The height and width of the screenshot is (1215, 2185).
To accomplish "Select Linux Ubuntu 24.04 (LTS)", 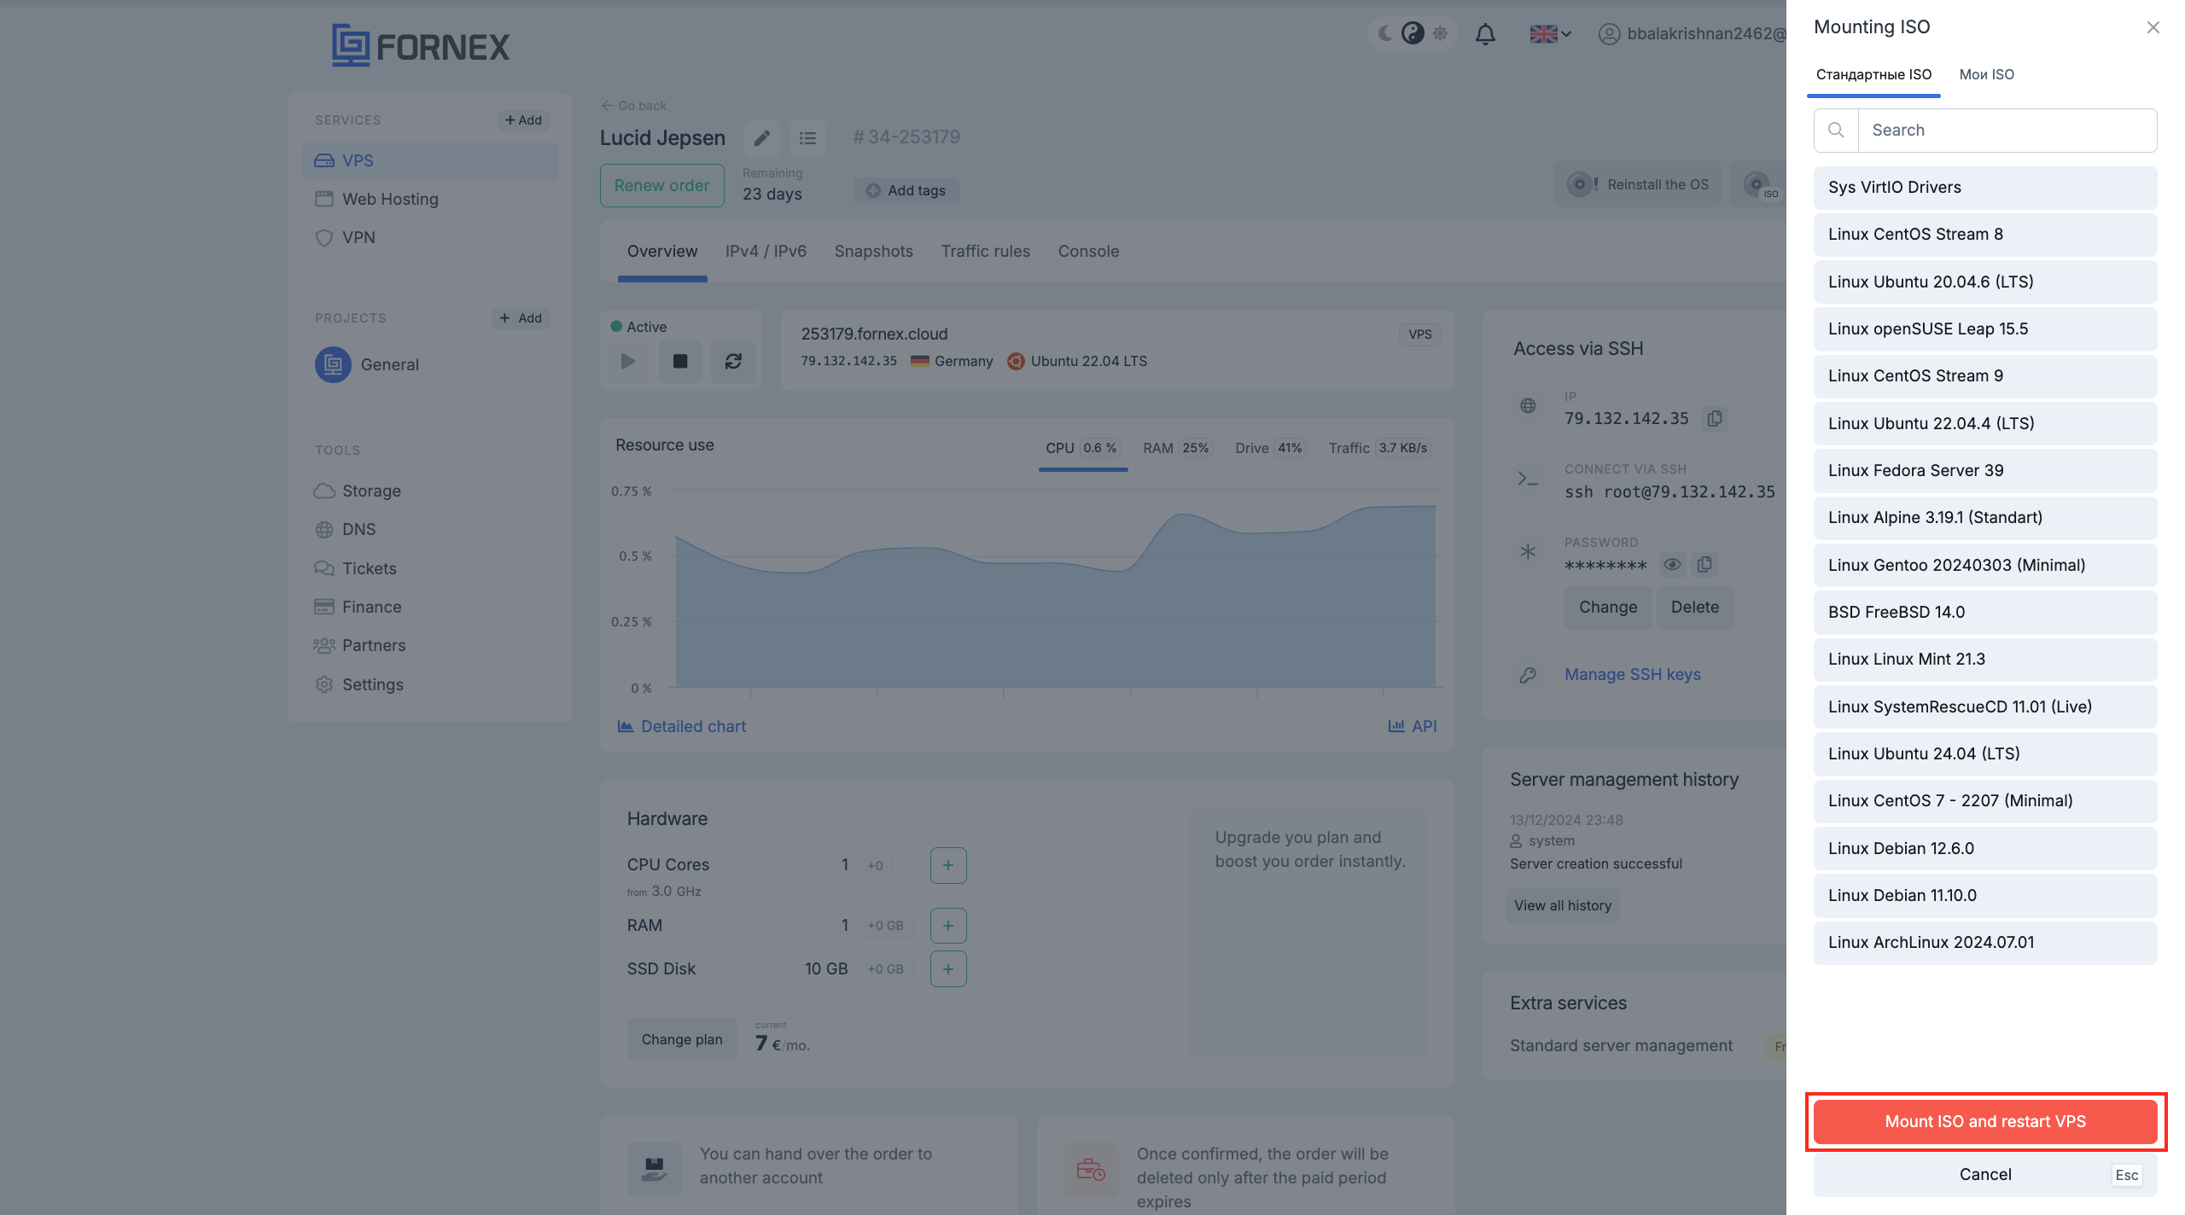I will [x=1985, y=754].
